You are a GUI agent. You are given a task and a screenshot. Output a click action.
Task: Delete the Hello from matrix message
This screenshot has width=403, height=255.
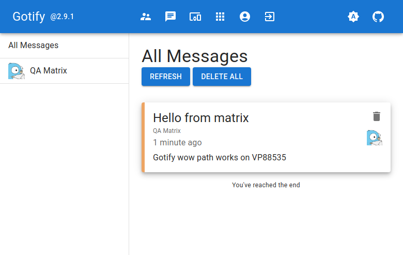pos(377,116)
